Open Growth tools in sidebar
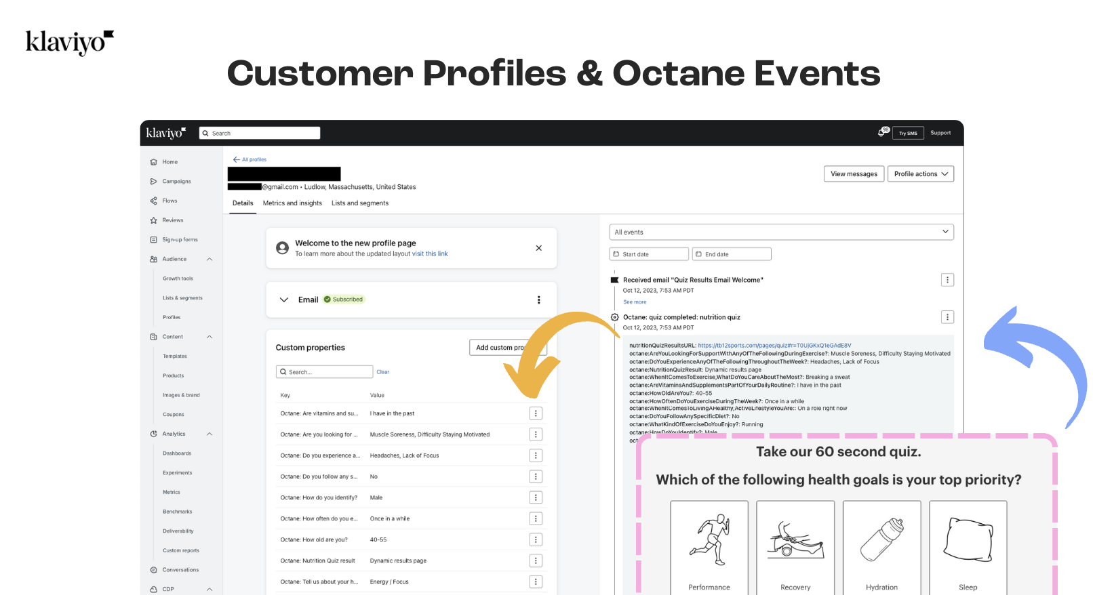 point(178,279)
